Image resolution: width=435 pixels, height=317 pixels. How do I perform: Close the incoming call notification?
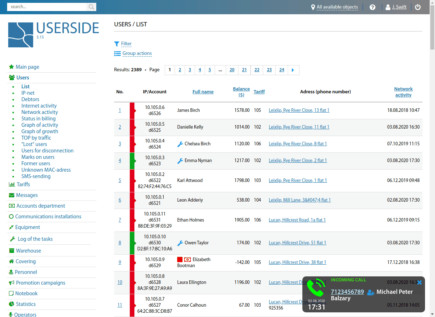(x=419, y=282)
